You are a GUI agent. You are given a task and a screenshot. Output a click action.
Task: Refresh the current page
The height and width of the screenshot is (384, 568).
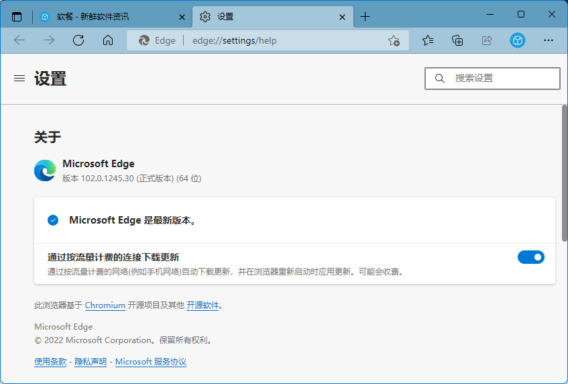[78, 40]
